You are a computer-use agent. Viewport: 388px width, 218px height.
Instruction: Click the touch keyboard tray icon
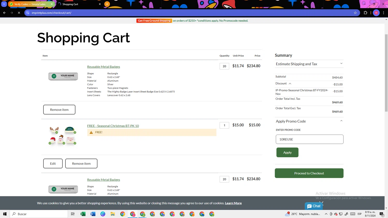(x=353, y=214)
